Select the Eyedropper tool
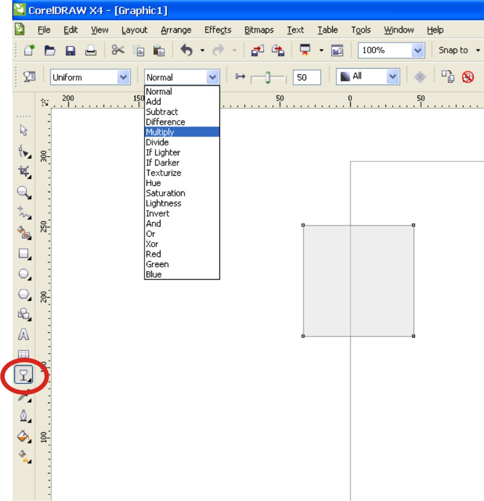484x501 pixels. 24,396
